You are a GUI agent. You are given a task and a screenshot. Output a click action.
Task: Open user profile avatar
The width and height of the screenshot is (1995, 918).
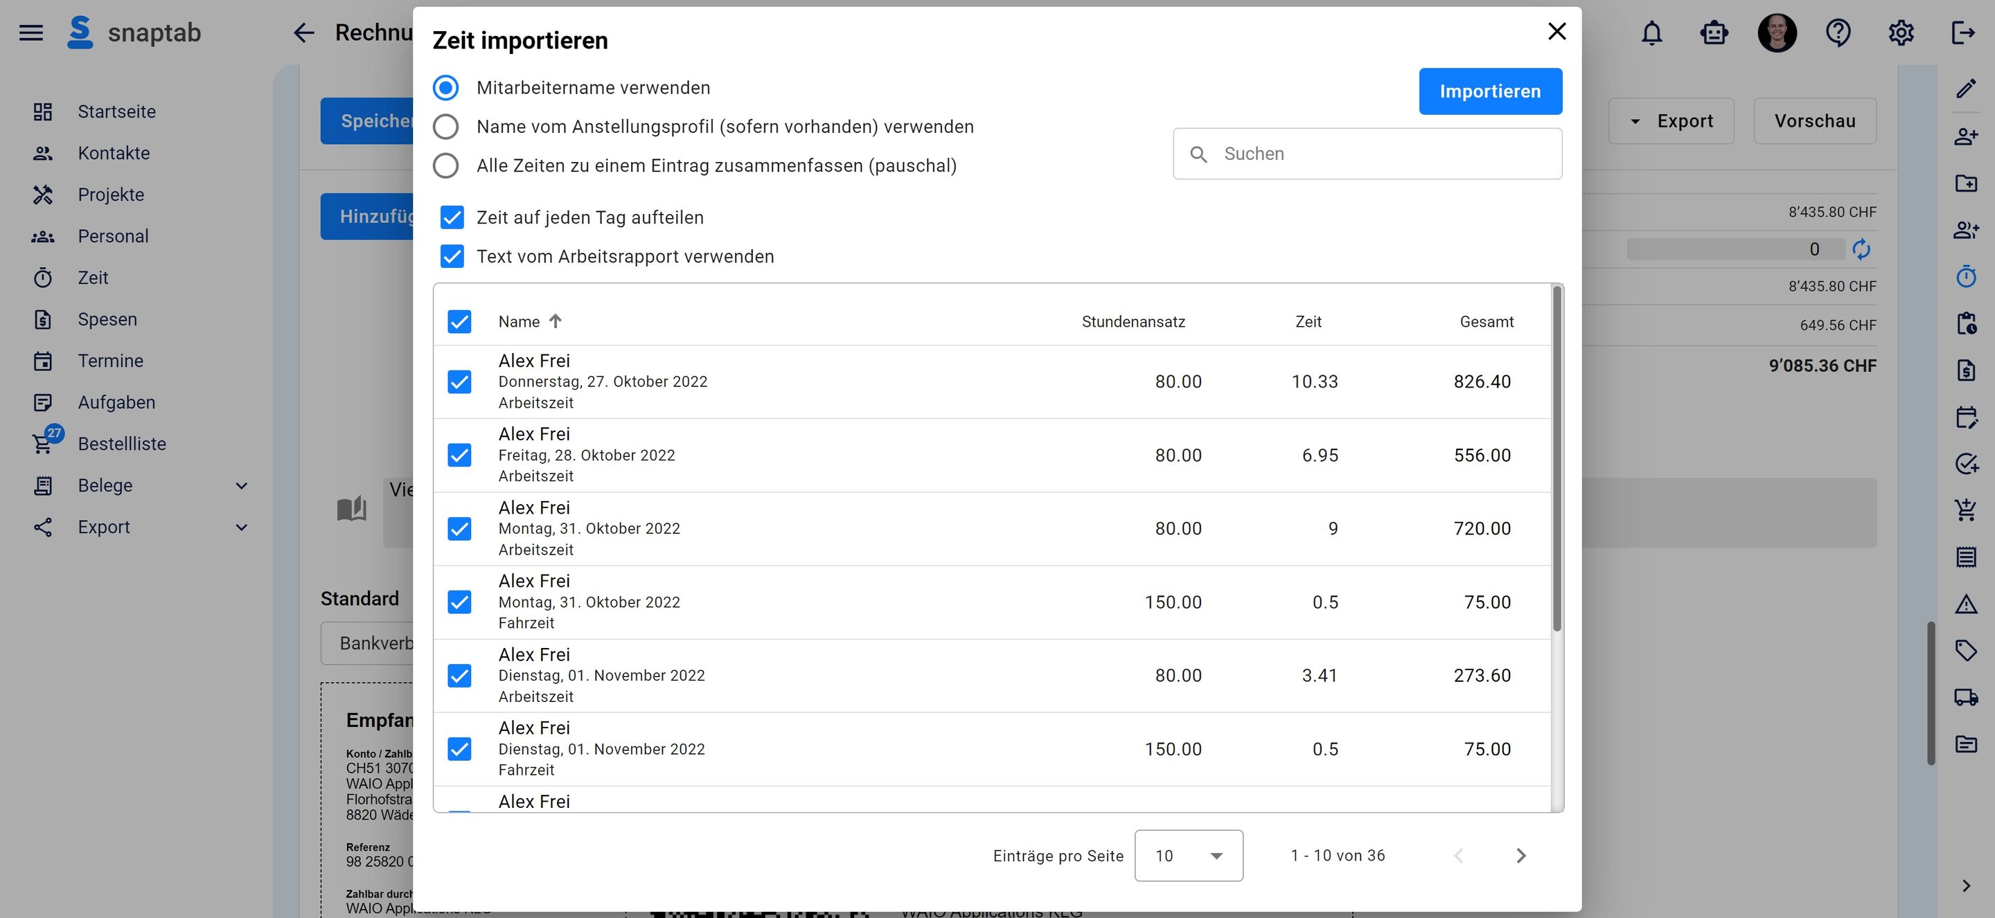click(x=1777, y=33)
